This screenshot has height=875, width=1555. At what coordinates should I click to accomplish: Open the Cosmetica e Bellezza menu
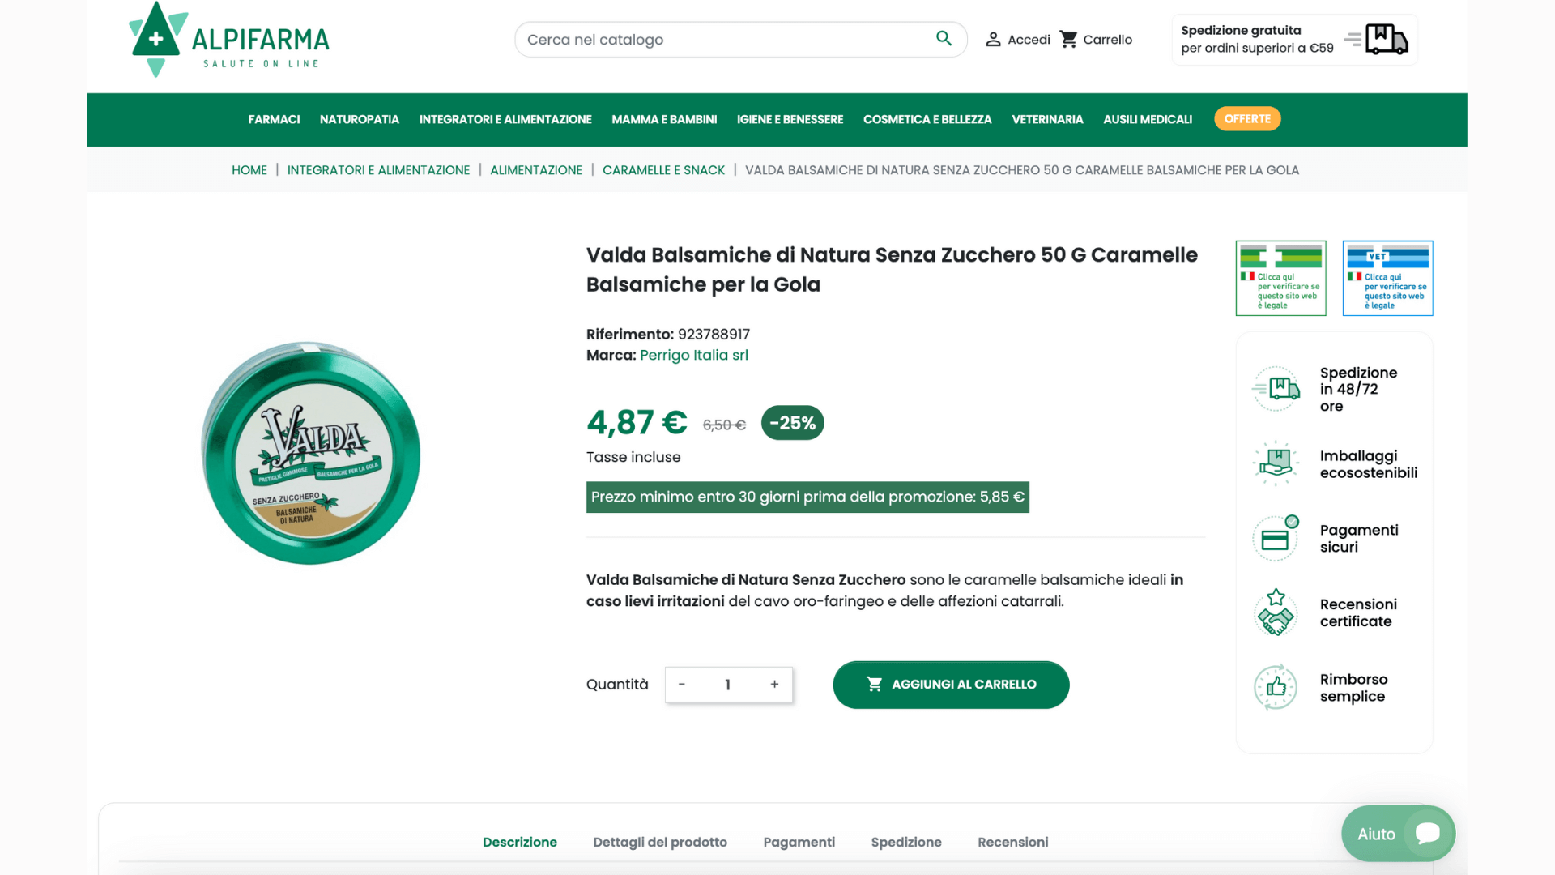tap(927, 119)
